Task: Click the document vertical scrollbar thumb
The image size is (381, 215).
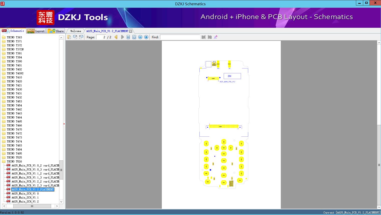Action: pyautogui.click(x=379, y=165)
